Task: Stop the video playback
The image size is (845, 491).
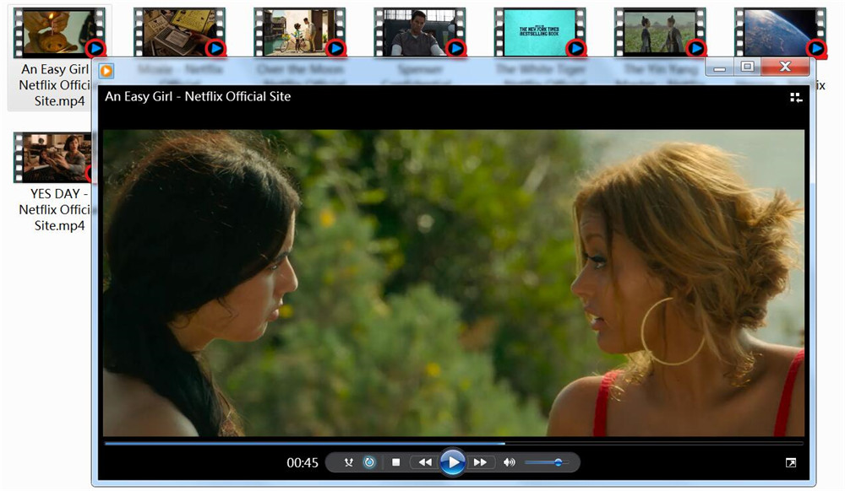Action: click(x=395, y=462)
